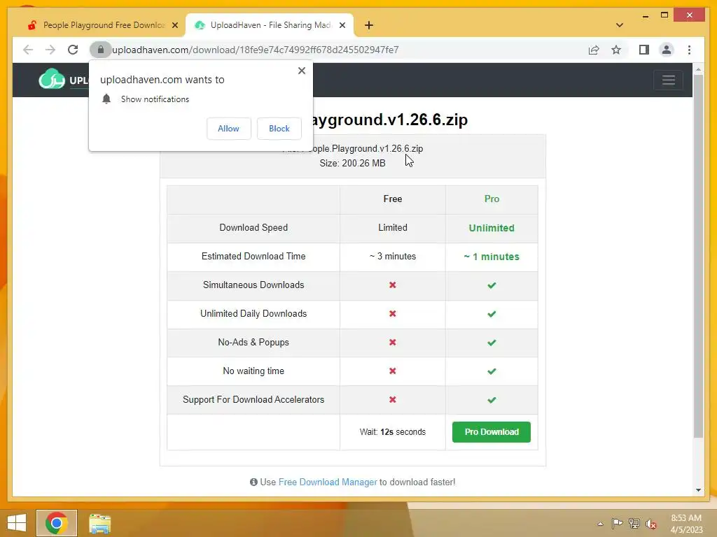717x537 pixels.
Task: Click the Pro column header
Action: tap(492, 199)
